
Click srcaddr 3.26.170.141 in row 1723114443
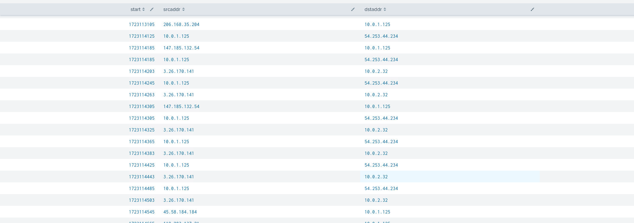179,177
